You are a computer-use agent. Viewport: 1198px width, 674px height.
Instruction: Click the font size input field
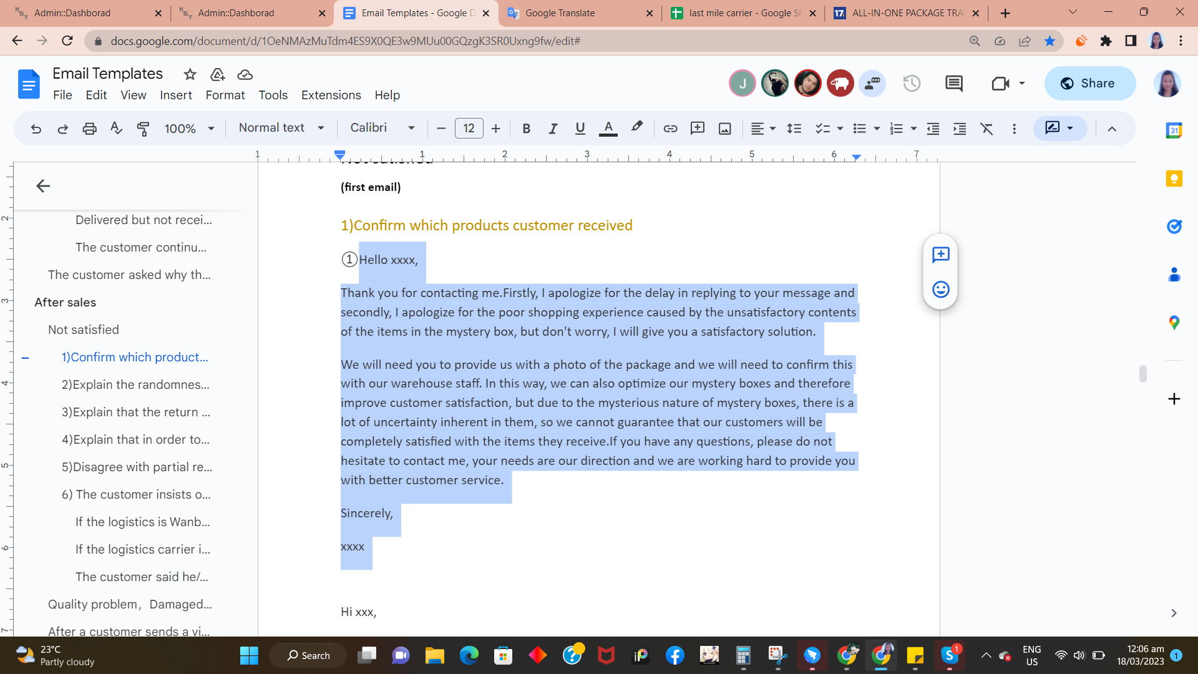469,129
